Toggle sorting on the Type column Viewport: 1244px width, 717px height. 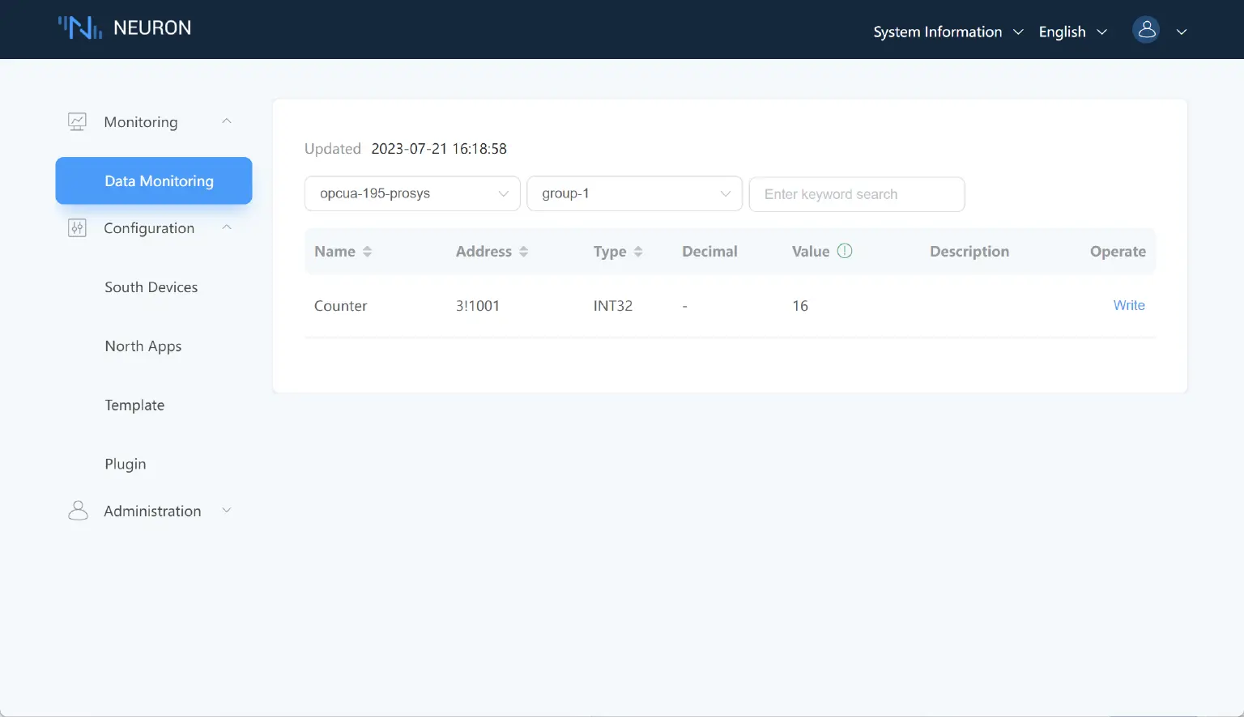639,251
